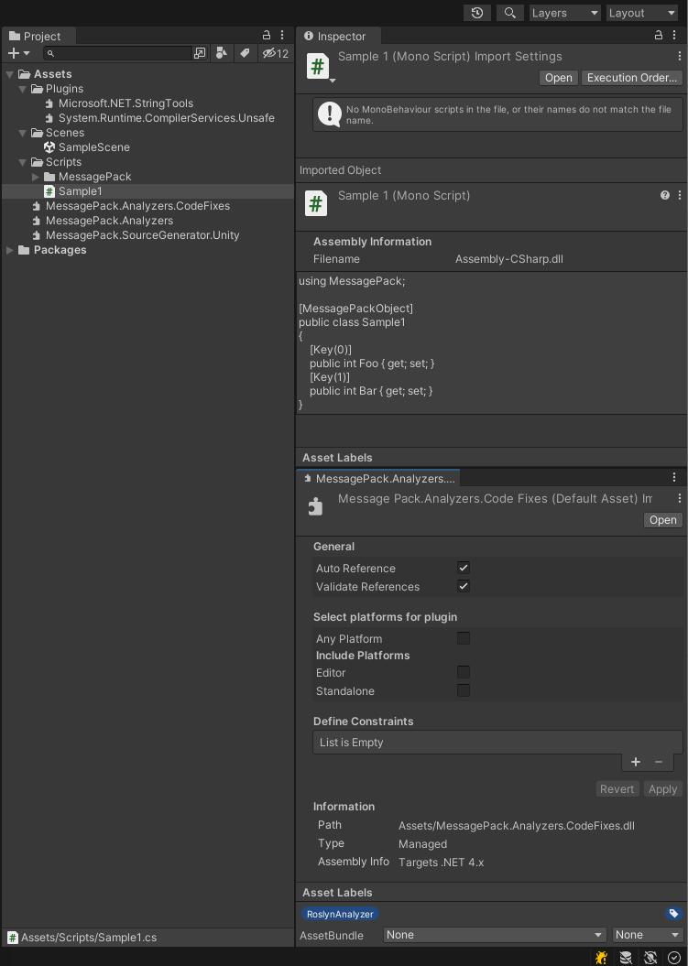688x966 pixels.
Task: Uncheck Validate References
Action: tap(464, 586)
